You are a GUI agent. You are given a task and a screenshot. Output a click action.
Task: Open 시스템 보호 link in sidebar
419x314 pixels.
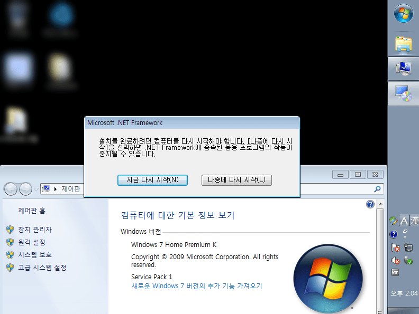click(x=35, y=255)
